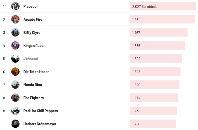Click the Johnossi artist name
The width and height of the screenshot is (198, 130).
[31, 58]
